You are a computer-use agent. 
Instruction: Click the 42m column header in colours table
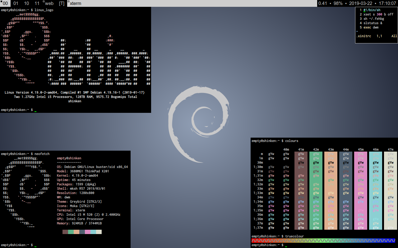tap(316, 149)
